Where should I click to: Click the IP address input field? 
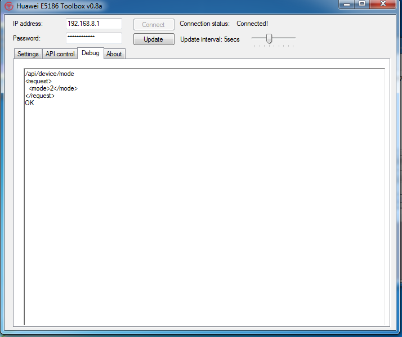94,24
